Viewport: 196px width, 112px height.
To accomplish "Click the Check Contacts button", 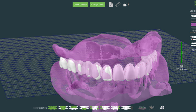I will point(81,4).
